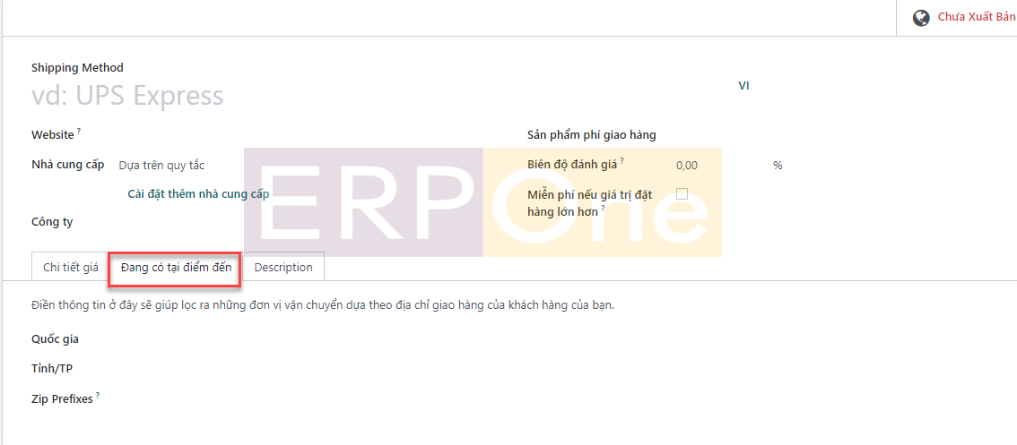
Task: Switch to the Chi tiết giá tab
Action: coord(71,268)
